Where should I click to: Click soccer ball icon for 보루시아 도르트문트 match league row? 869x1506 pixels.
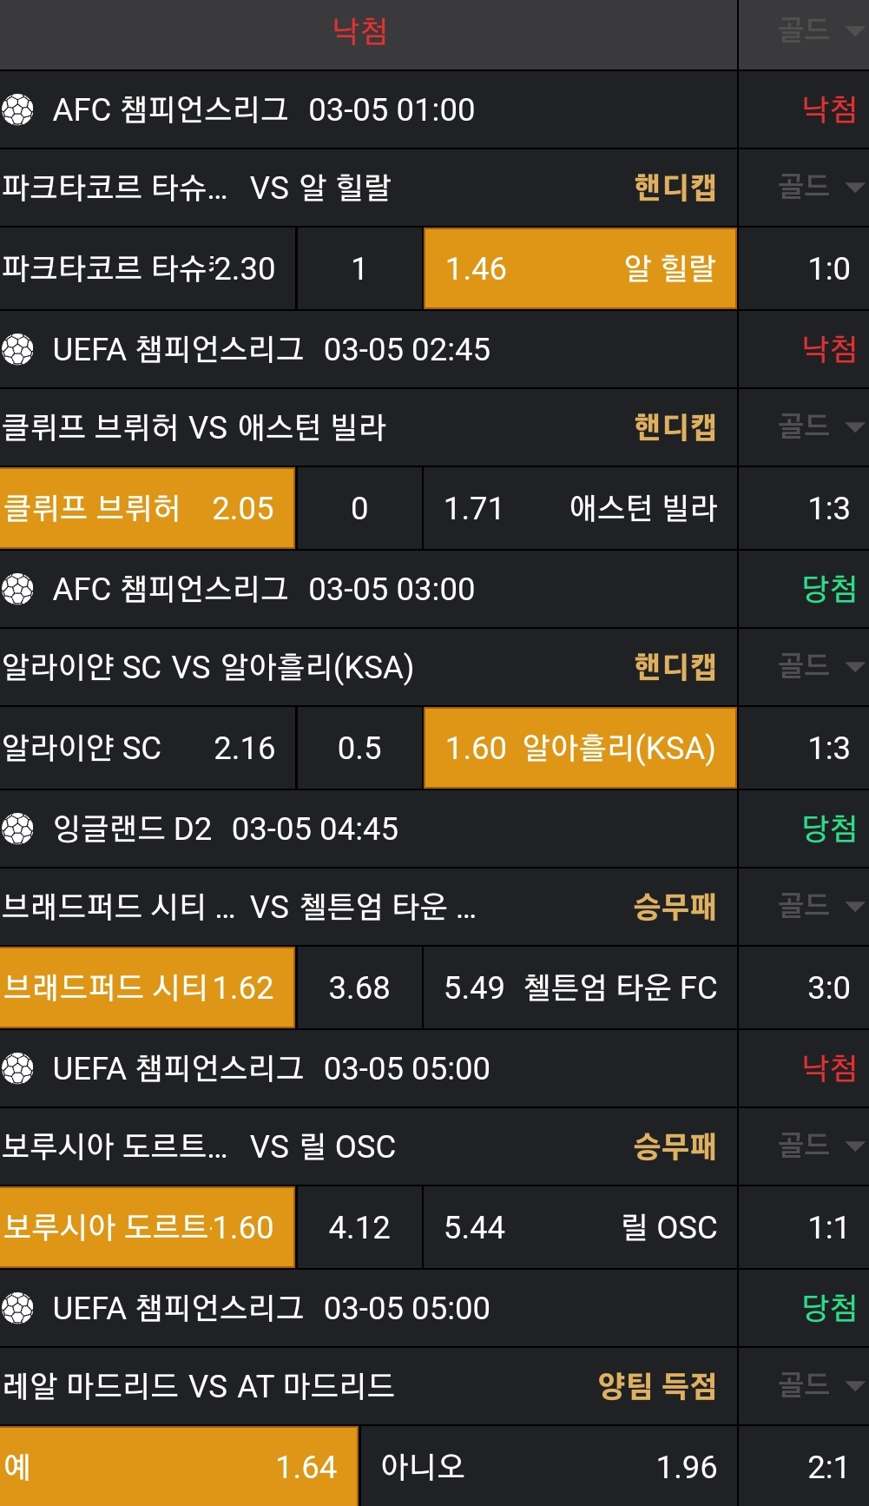click(17, 1069)
